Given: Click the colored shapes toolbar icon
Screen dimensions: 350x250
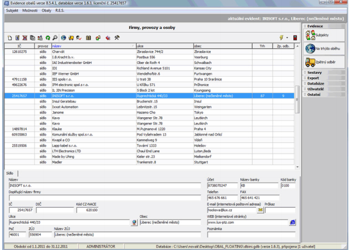Looking at the screenshot, I should pyautogui.click(x=40, y=38).
